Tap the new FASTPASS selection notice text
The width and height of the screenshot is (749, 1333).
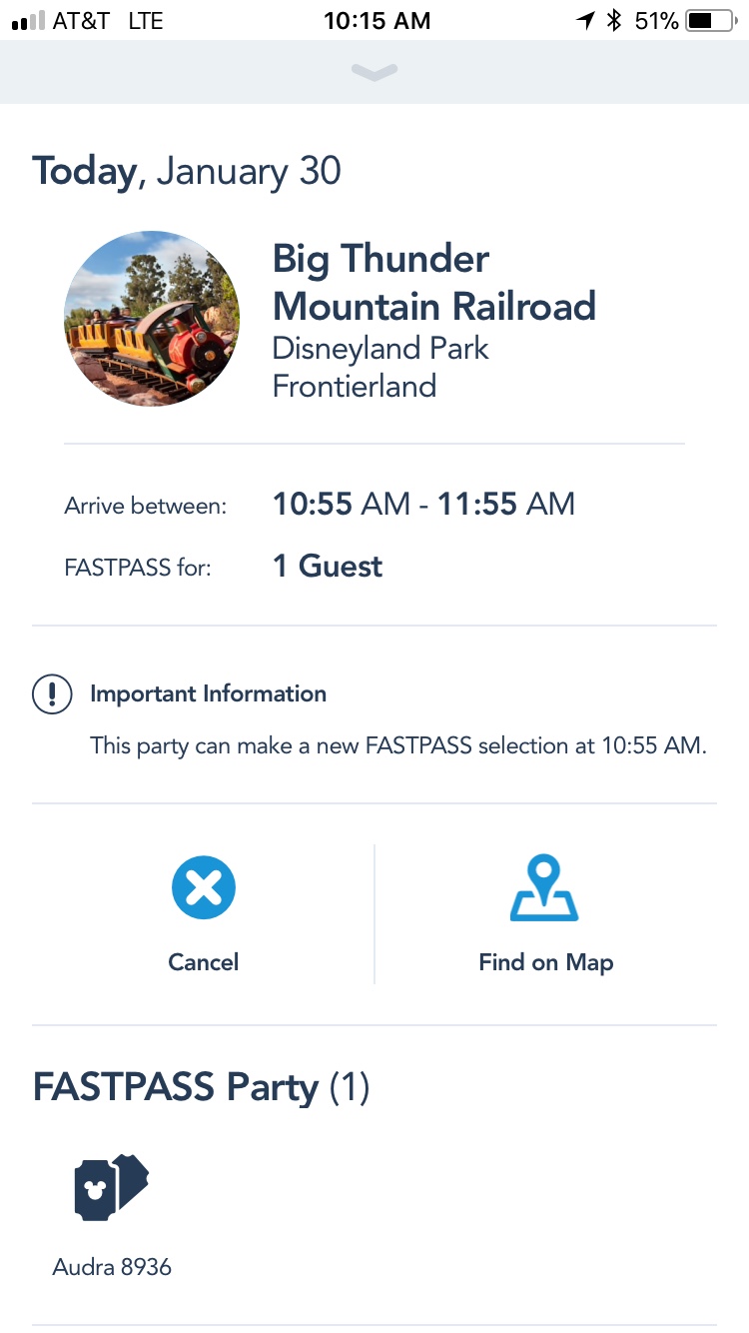397,745
